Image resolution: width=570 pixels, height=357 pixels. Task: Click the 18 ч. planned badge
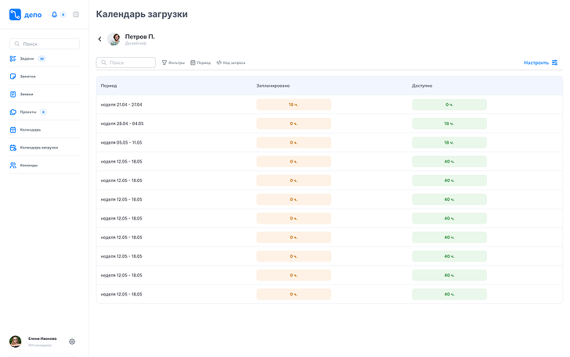(294, 105)
